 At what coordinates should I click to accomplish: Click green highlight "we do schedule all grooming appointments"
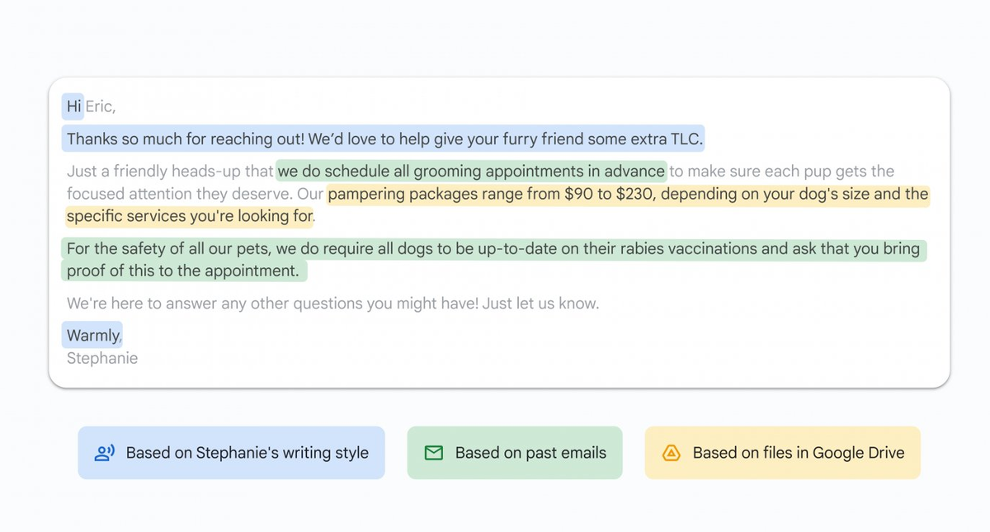[470, 172]
